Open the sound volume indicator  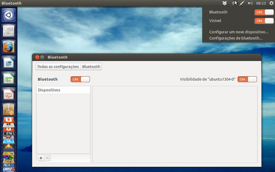(x=250, y=3)
